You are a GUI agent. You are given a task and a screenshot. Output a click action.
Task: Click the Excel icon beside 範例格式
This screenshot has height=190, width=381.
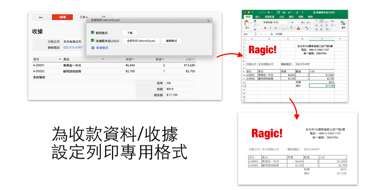pyautogui.click(x=93, y=33)
